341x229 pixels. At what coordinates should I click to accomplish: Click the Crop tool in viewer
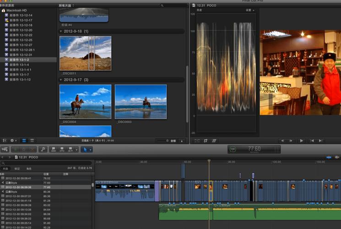click(206, 141)
